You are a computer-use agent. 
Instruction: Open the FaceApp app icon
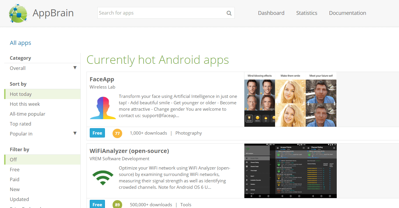pos(103,108)
